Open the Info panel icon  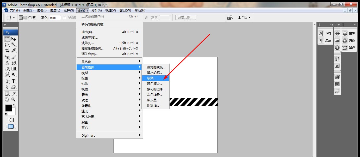click(337, 48)
